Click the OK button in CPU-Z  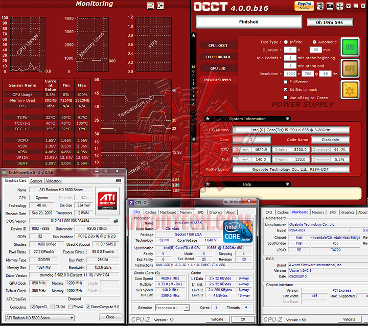(243, 319)
